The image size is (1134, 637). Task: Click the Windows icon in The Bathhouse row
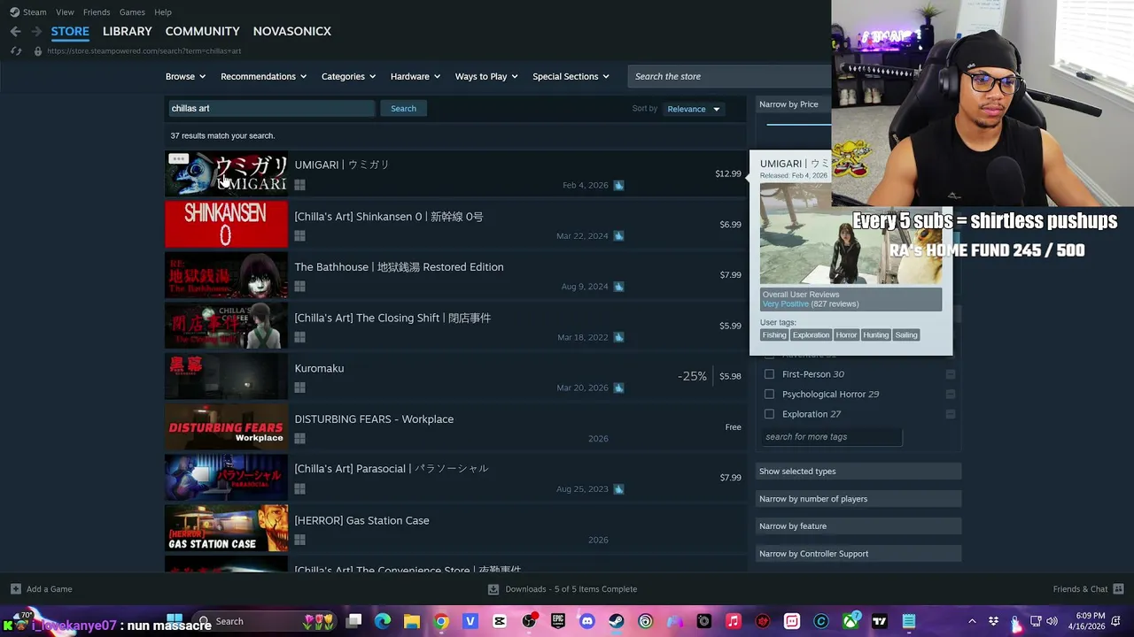pos(299,286)
